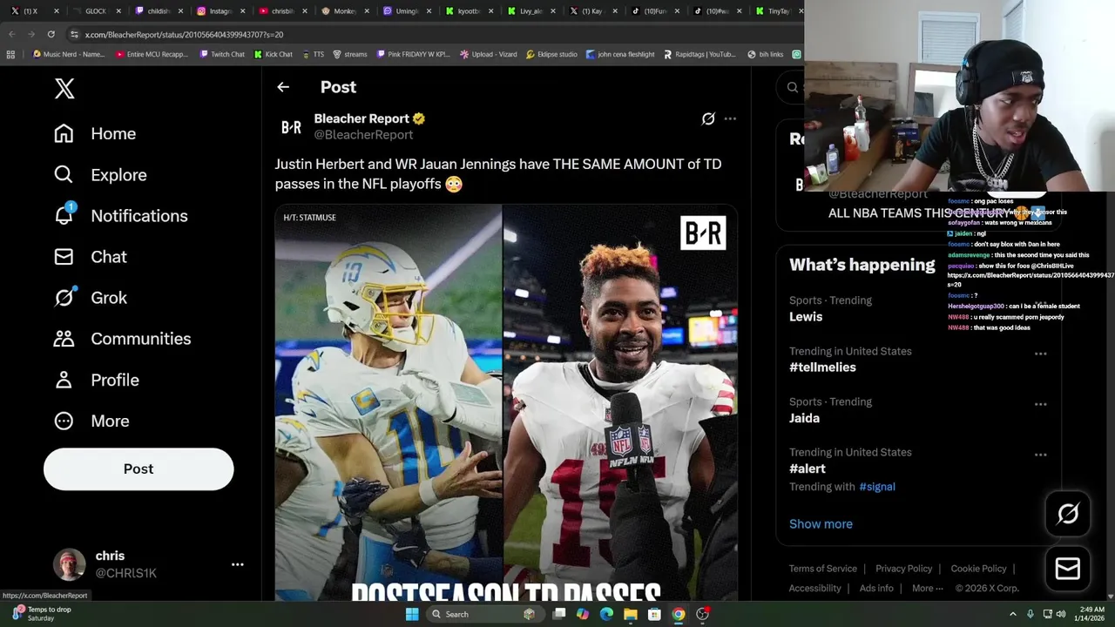
Task: Open the Windows Start menu
Action: pos(412,614)
